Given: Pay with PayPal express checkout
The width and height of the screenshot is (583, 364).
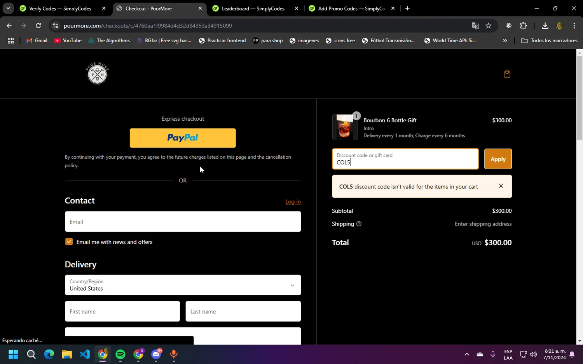Looking at the screenshot, I should [183, 138].
